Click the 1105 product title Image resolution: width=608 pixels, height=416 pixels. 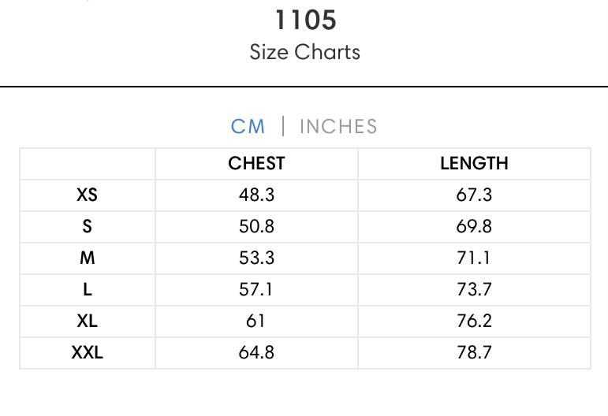(305, 20)
